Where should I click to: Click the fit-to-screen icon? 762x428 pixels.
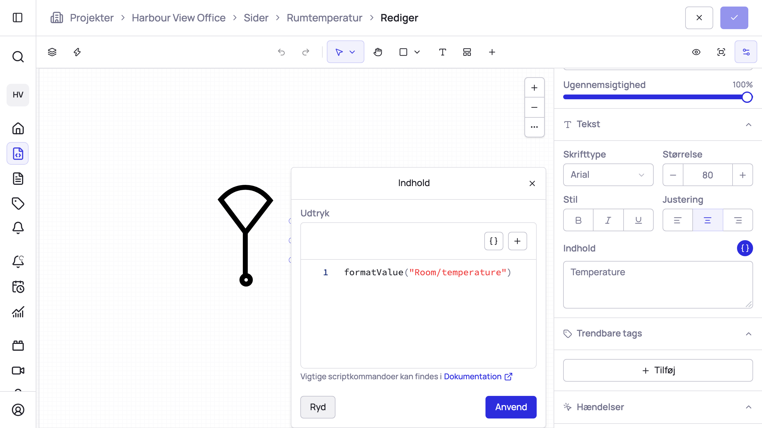[x=721, y=52]
